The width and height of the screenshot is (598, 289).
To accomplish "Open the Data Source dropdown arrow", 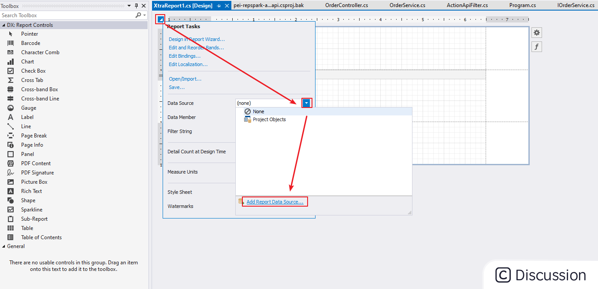I will pos(307,103).
